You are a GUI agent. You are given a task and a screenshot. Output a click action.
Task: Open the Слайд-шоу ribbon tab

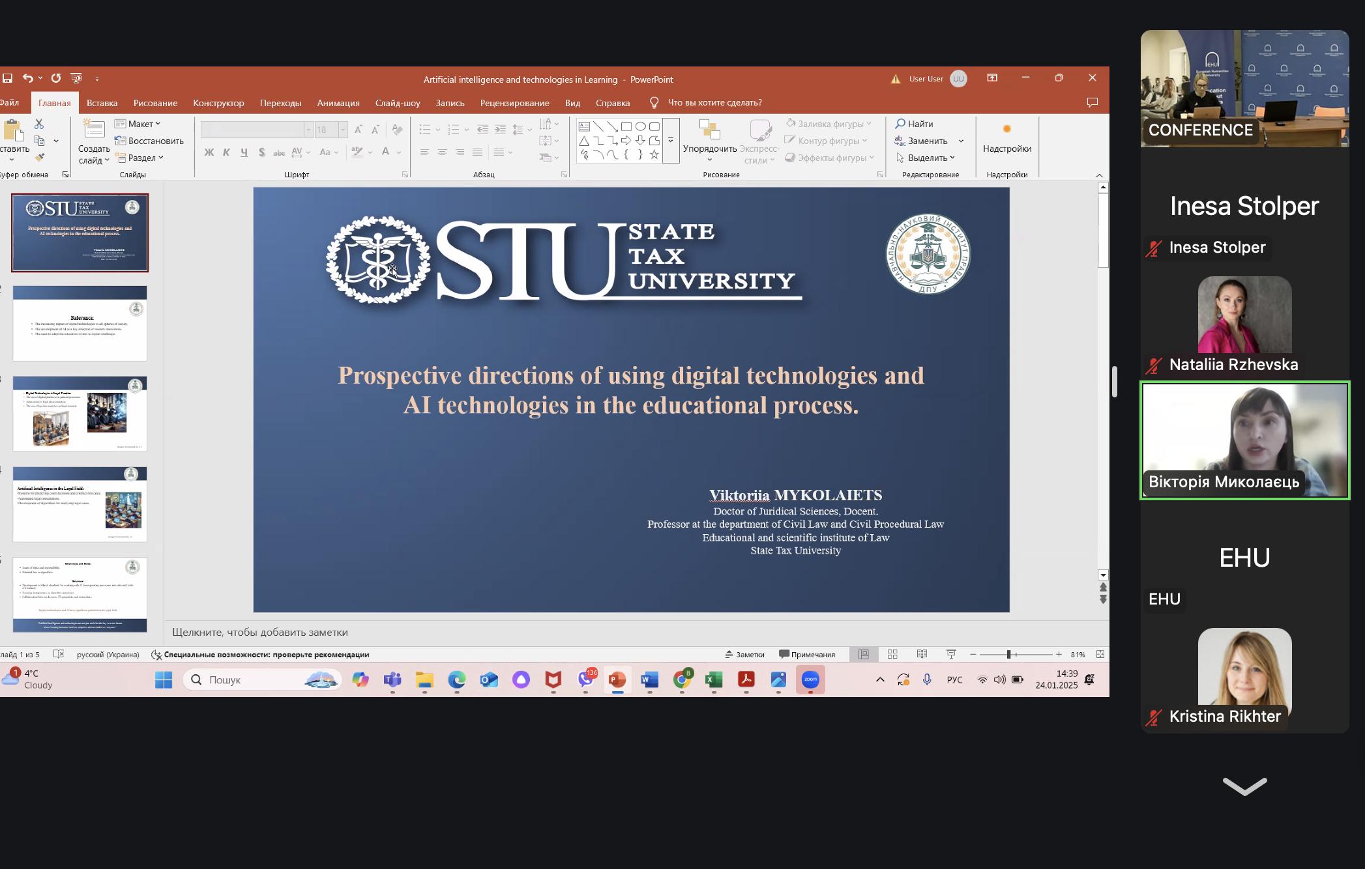tap(398, 103)
